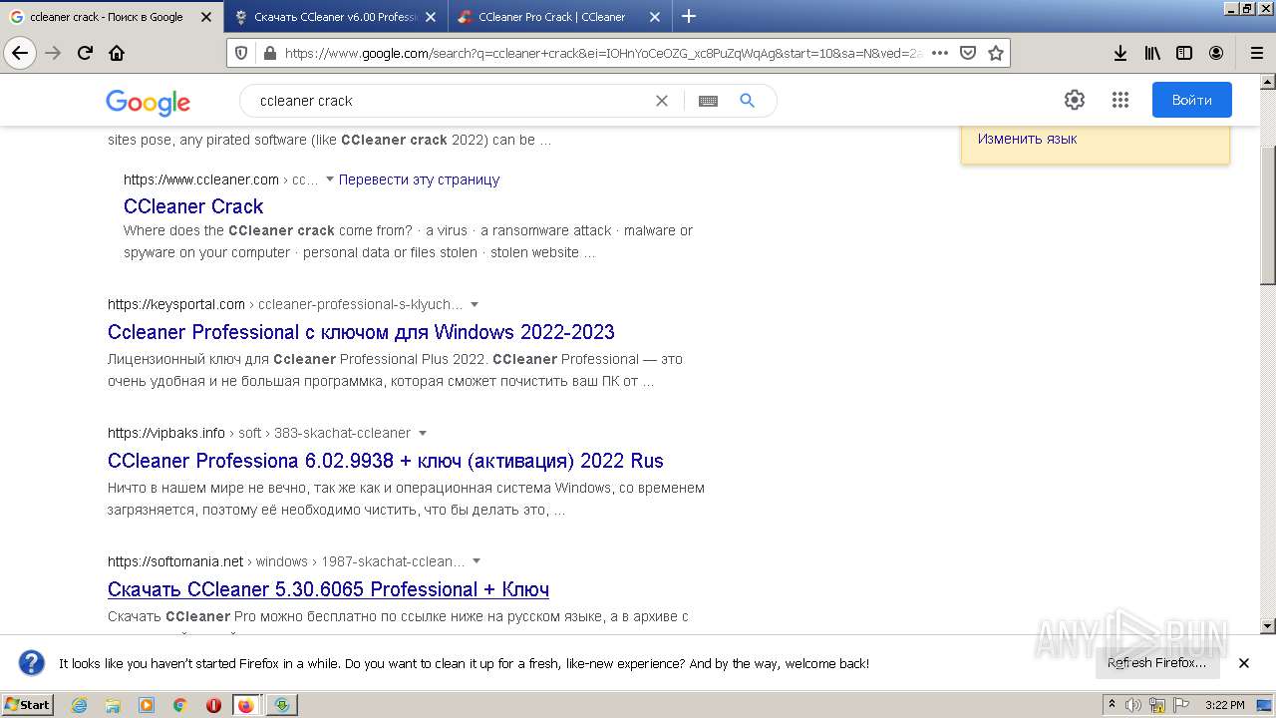Open the Google apps grid
Screen dimensions: 1276x718
(1119, 100)
